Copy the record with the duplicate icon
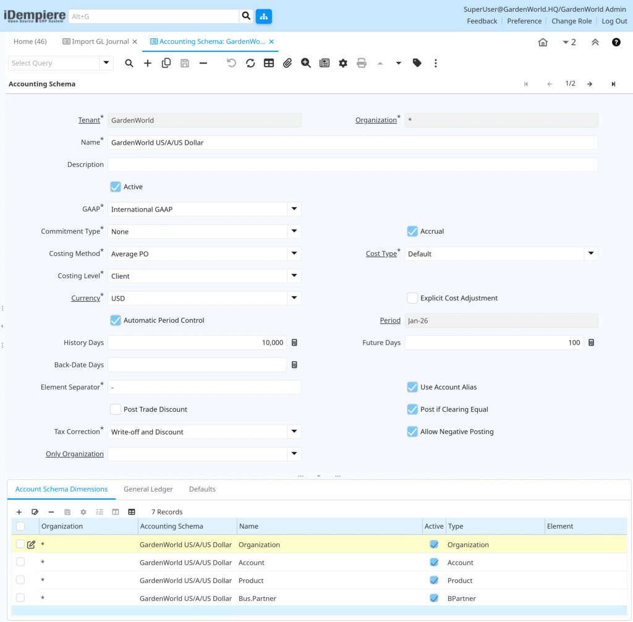 (x=166, y=62)
